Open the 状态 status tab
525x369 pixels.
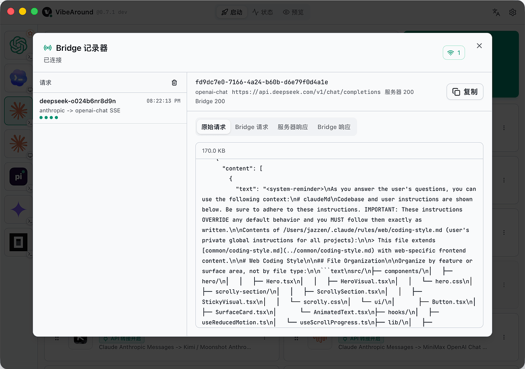263,12
